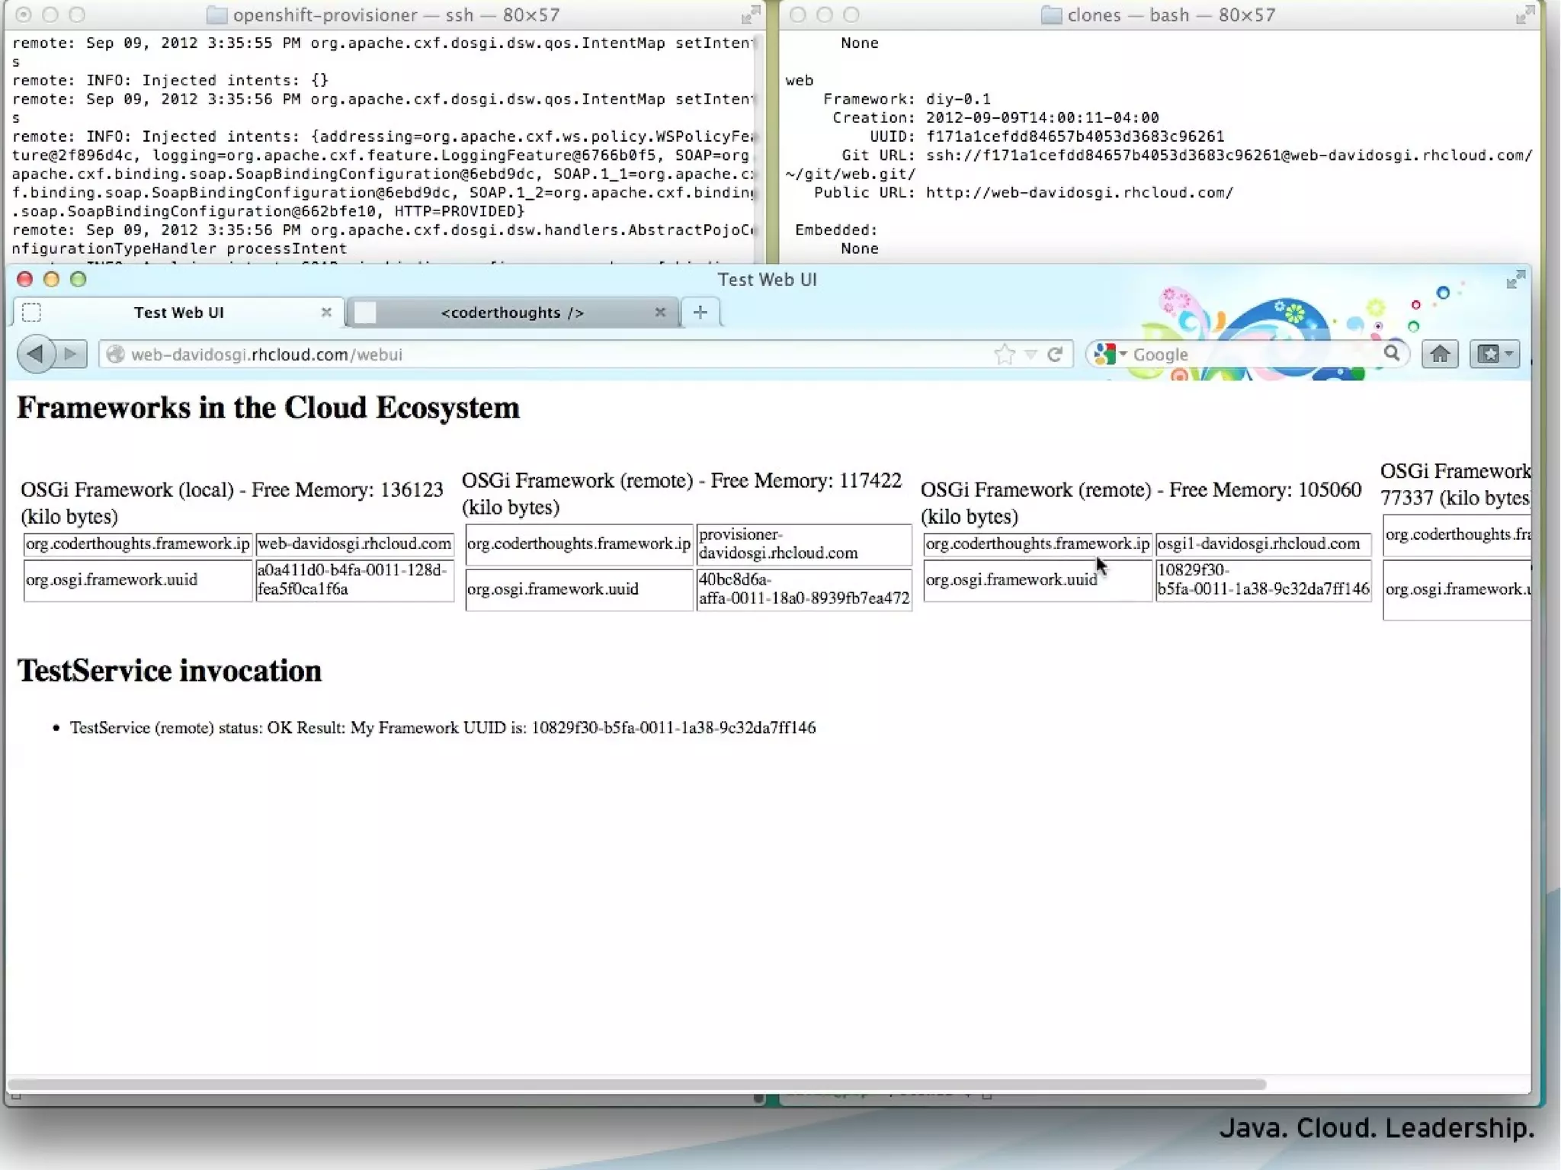Screen dimensions: 1561x1170
Task: Go home via the house icon
Action: 1439,354
